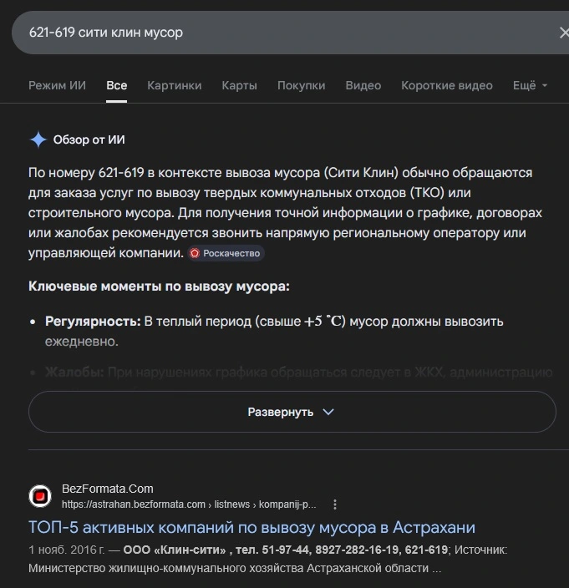
Task: Click the astrahan.bezformata.com URL breadcrumb
Action: tap(189, 504)
